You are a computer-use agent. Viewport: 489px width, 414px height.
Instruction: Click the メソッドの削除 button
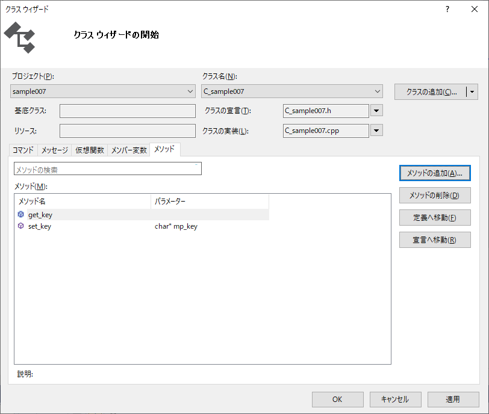434,196
